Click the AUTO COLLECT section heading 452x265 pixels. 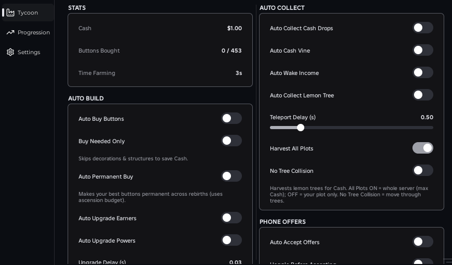pos(282,8)
